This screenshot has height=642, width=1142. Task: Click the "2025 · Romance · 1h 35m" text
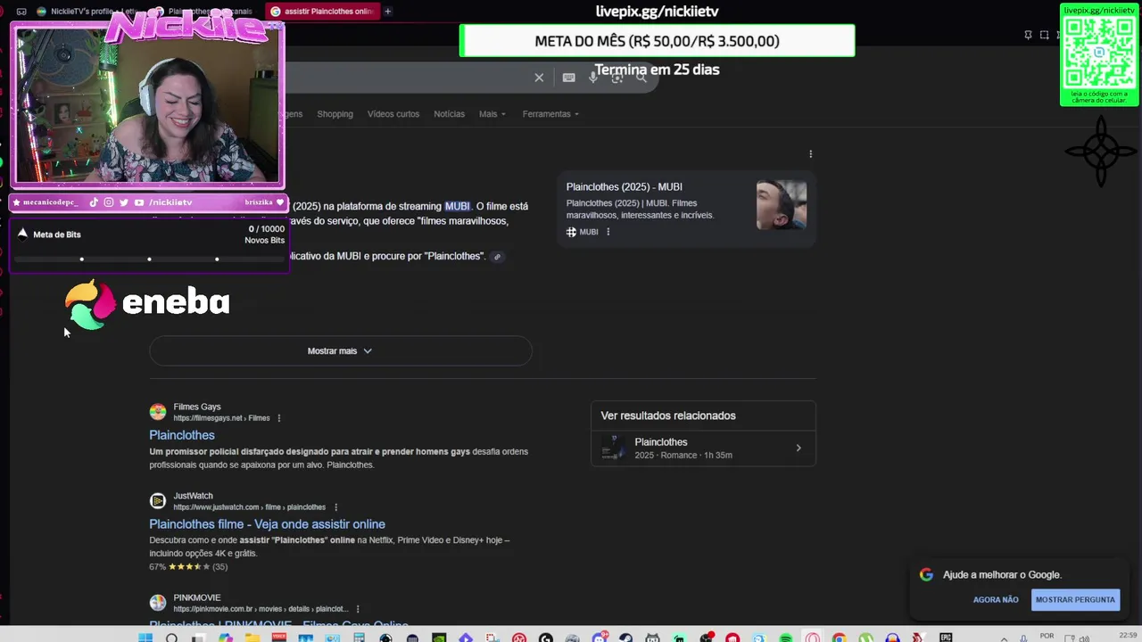[683, 456]
